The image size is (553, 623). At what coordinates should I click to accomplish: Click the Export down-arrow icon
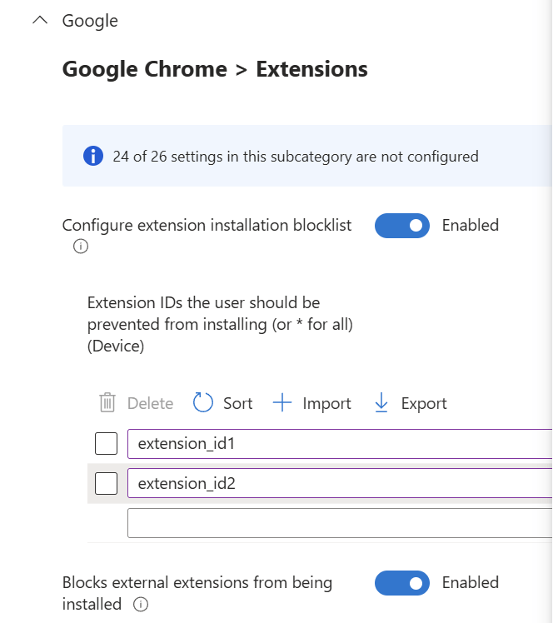coord(381,403)
